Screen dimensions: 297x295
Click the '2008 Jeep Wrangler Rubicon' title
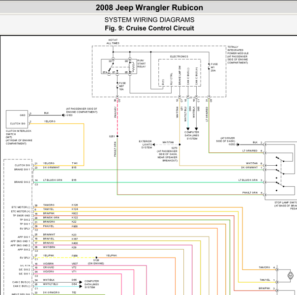tap(149, 8)
